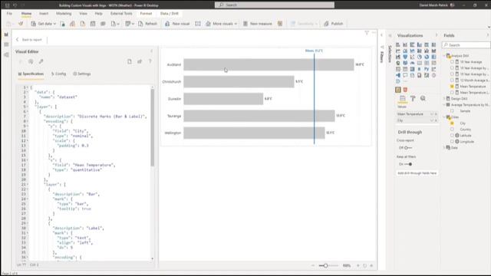The height and width of the screenshot is (276, 491).
Task: Click the Visual Editor wrench icon
Action: click(x=41, y=61)
